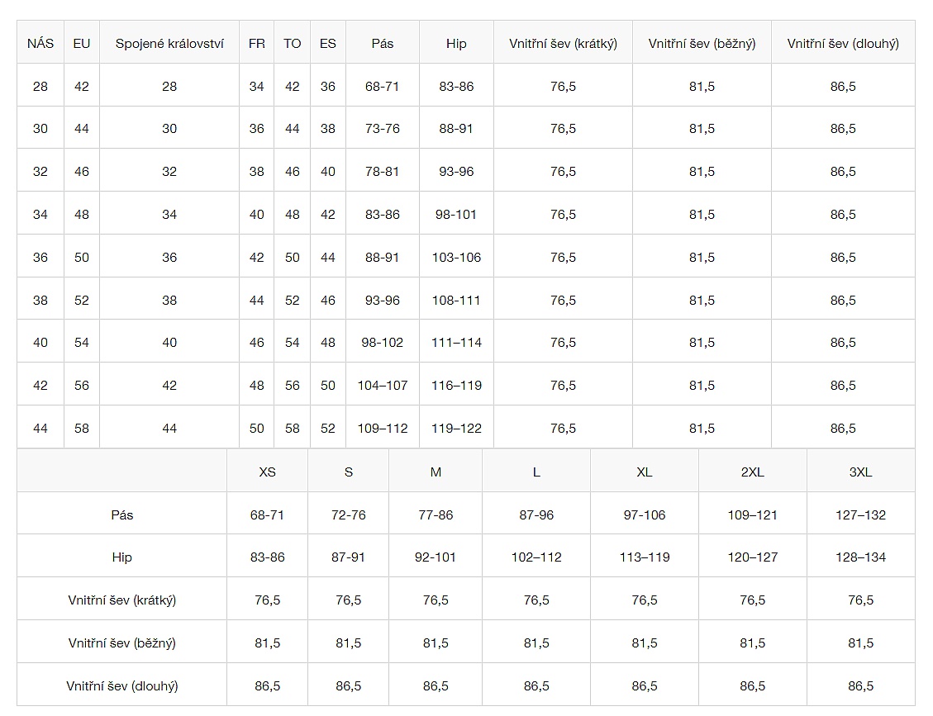This screenshot has height=716, width=933.
Task: Click the Hip row label in lower table
Action: point(121,557)
